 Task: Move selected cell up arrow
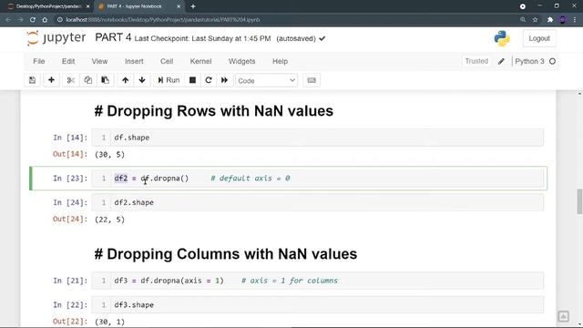[126, 80]
